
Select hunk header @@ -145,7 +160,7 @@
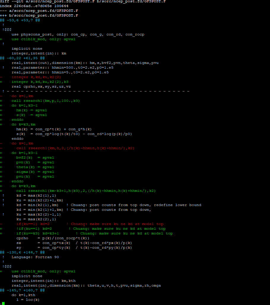pos(22,290)
